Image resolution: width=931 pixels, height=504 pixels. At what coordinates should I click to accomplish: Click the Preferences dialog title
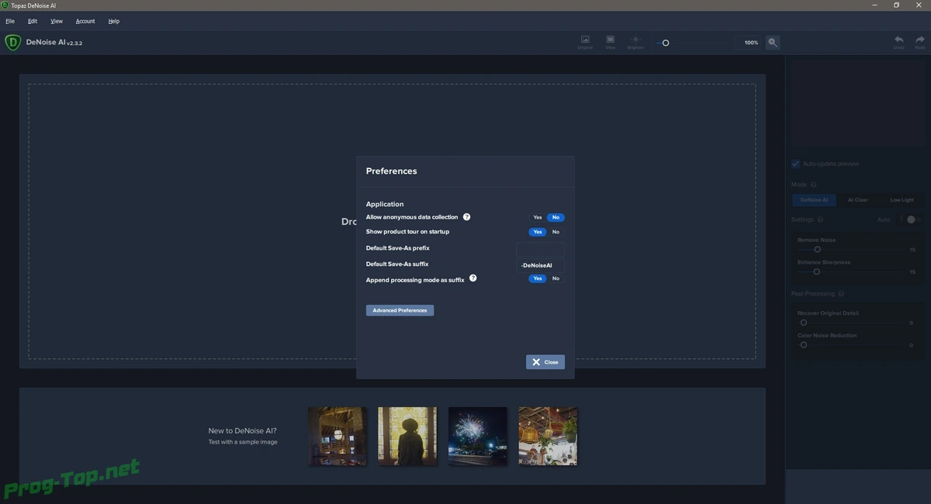coord(391,171)
